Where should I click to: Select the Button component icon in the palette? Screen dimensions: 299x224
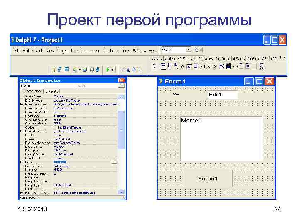click(x=202, y=67)
